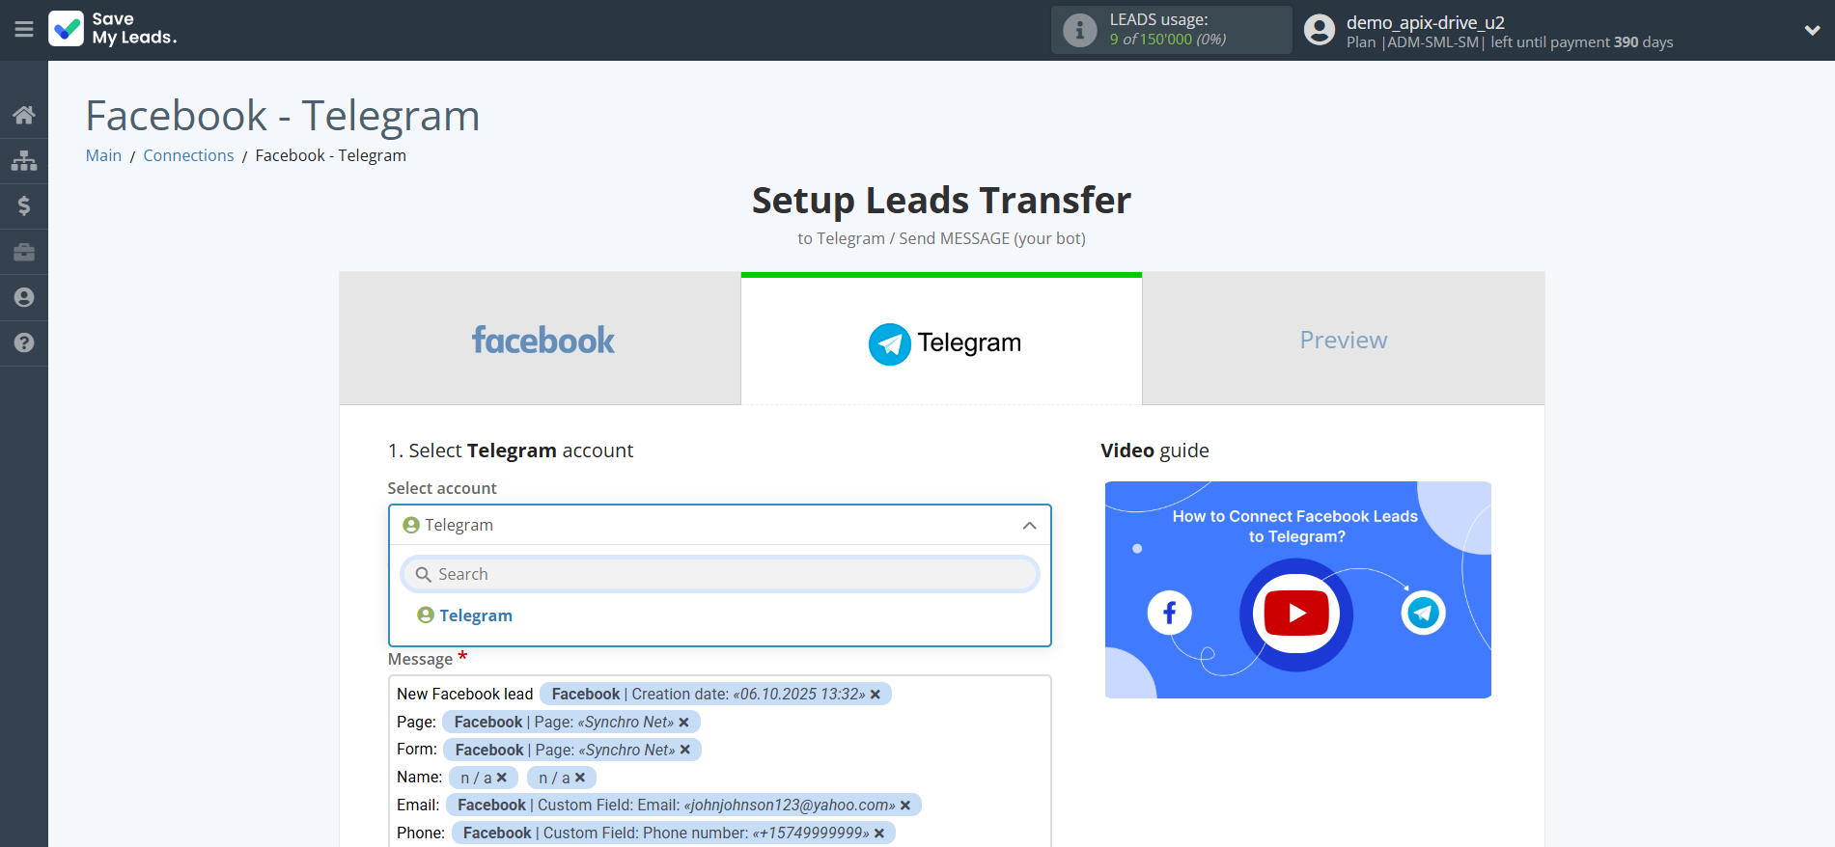Switch to the facebook tab
1835x847 pixels.
[541, 340]
